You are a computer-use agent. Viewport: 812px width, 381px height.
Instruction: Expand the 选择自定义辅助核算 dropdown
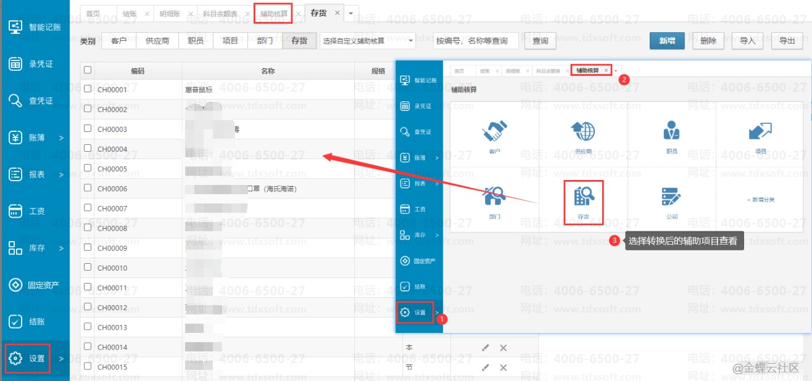point(368,41)
